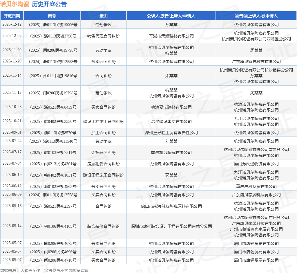The width and height of the screenshot is (297, 273).
Task: Click the date 2025-11-12
Action: (12, 93)
